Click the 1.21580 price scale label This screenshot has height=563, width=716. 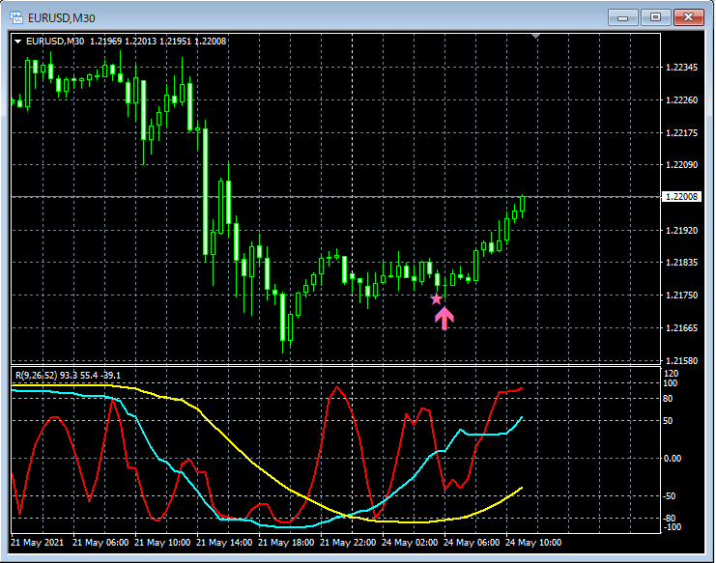coord(681,360)
